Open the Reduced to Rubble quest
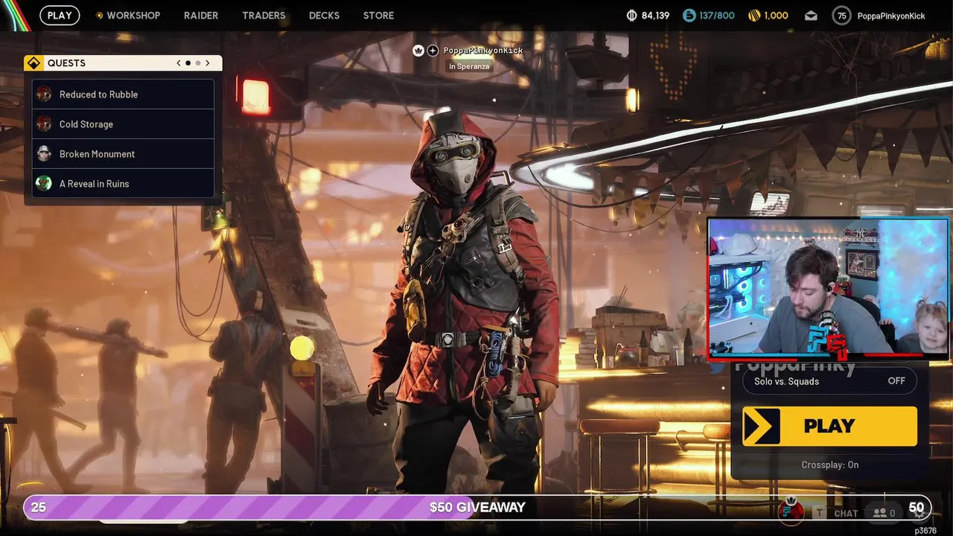The image size is (953, 536). point(123,95)
